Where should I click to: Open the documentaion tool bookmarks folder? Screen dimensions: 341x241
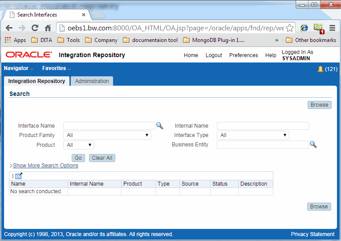click(150, 40)
